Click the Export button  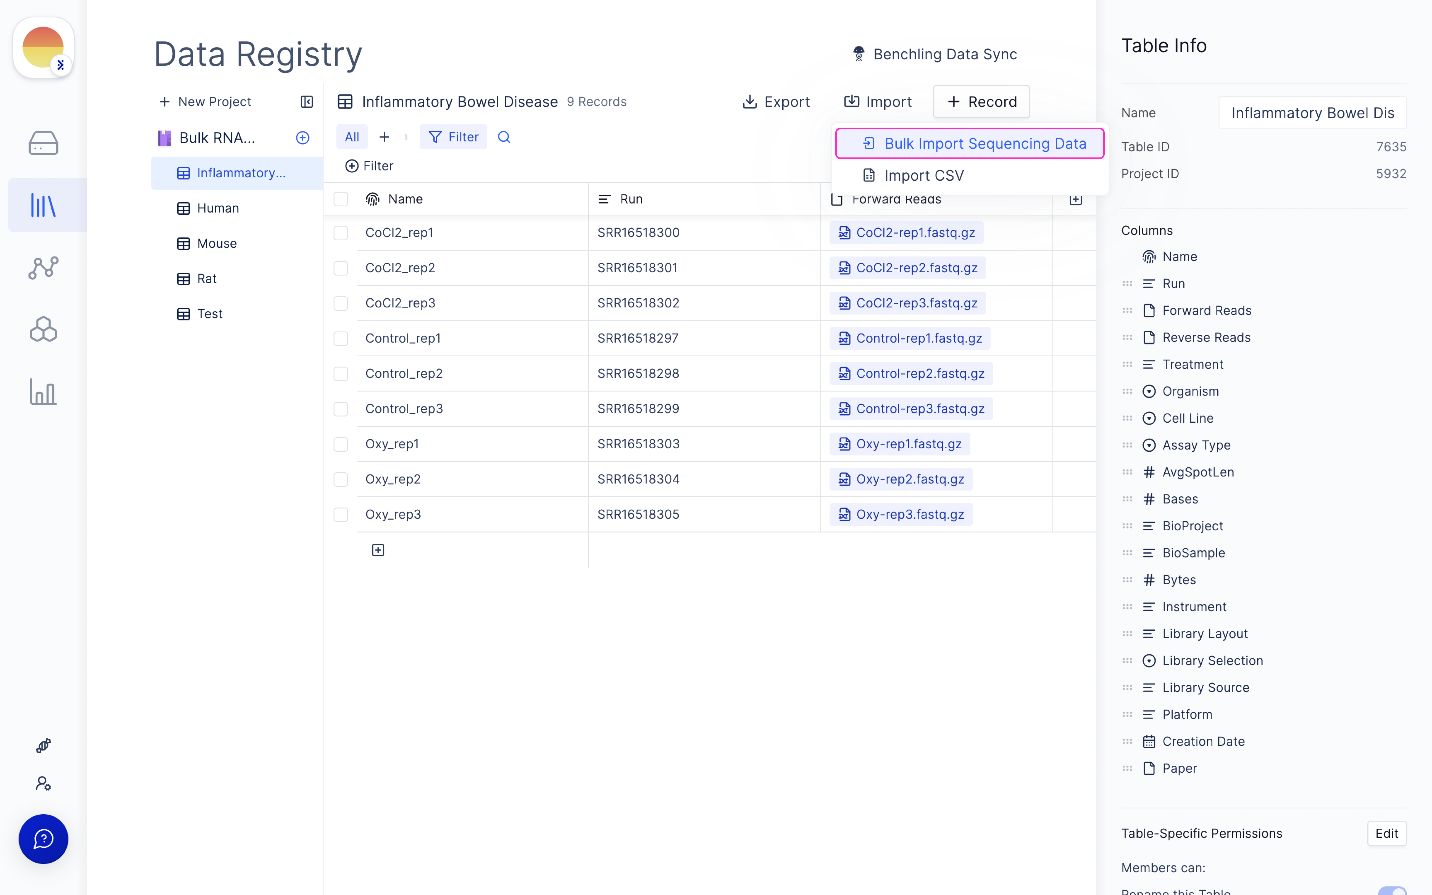click(776, 102)
